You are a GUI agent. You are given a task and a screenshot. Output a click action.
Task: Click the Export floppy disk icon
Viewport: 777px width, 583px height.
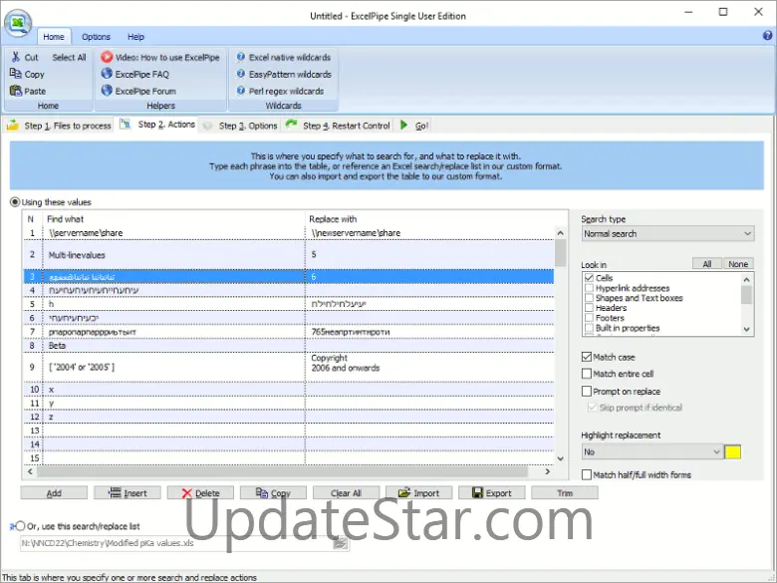(x=477, y=492)
